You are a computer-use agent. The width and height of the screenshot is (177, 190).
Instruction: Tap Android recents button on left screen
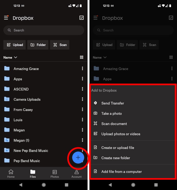click(66, 185)
